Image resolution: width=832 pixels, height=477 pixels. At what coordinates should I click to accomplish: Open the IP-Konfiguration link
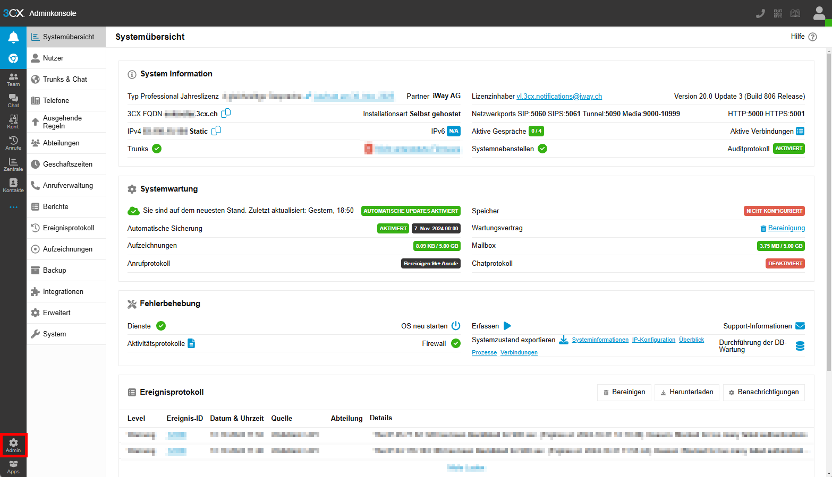click(653, 340)
